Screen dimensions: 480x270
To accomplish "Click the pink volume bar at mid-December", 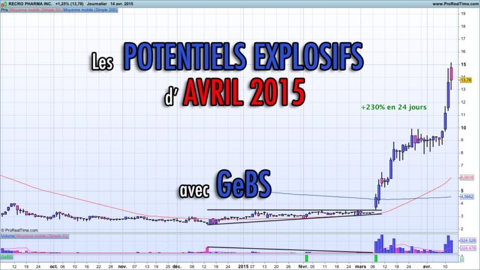I will (x=207, y=250).
